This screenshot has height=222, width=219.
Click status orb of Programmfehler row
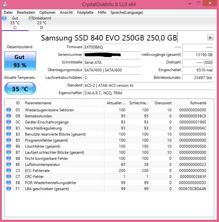click(9, 140)
